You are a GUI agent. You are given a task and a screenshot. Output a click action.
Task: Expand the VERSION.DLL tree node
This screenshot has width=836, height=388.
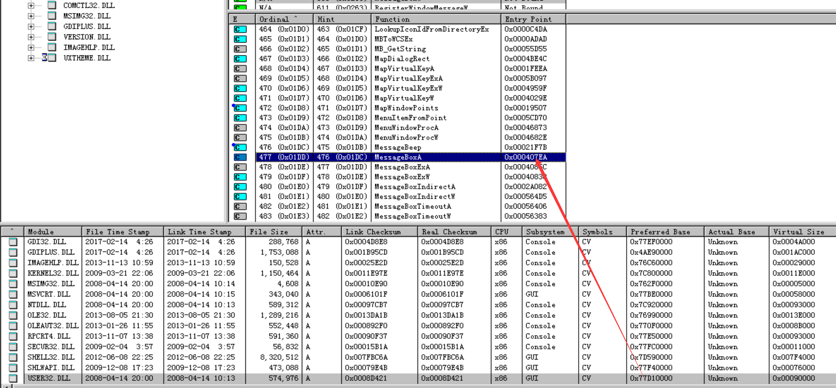[31, 37]
